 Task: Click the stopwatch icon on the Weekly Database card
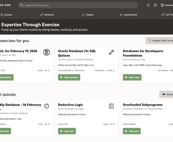click(x=47, y=106)
